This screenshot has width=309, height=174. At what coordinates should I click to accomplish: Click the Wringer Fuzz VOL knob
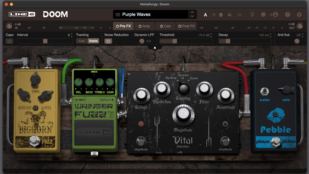[x=79, y=82]
